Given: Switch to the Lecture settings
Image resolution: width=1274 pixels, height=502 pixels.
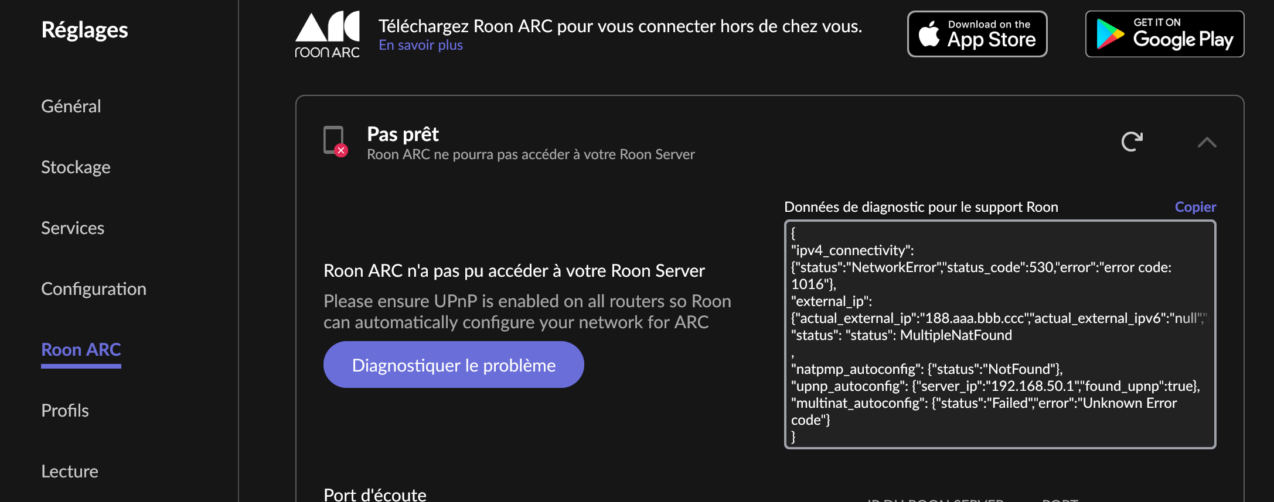Looking at the screenshot, I should tap(70, 472).
